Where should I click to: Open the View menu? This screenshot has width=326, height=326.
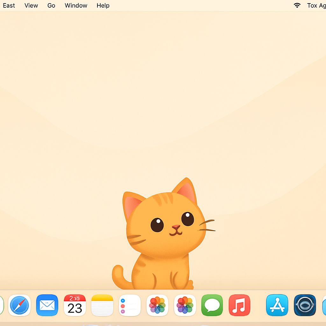(x=31, y=5)
